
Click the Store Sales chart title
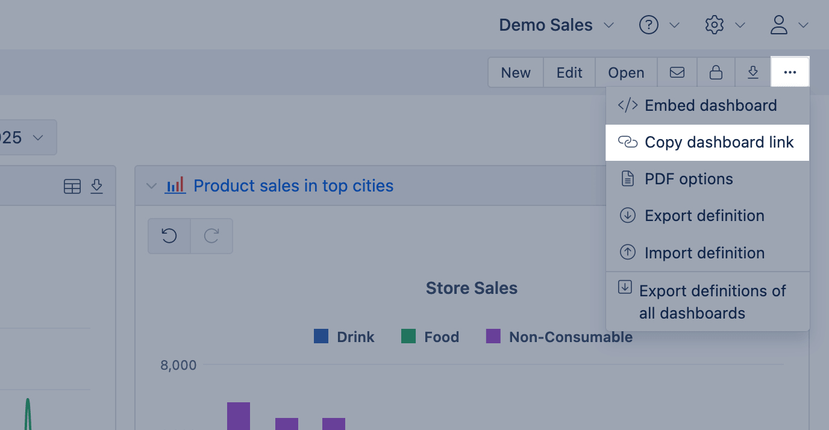472,288
